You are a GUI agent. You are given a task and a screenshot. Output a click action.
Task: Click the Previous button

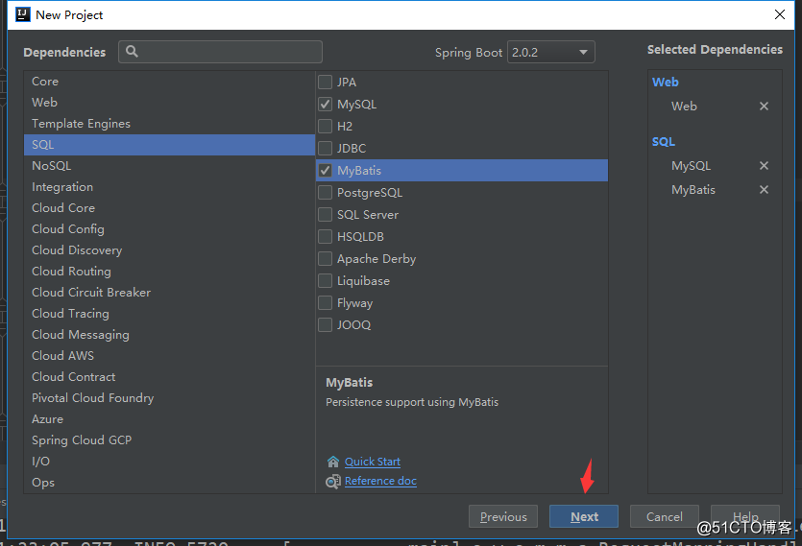(502, 516)
